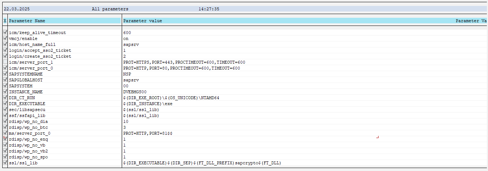Viewport: 488px width, 171px height.
Task: Select the INSTANCE_NAME parameter name
Action: 26,92
